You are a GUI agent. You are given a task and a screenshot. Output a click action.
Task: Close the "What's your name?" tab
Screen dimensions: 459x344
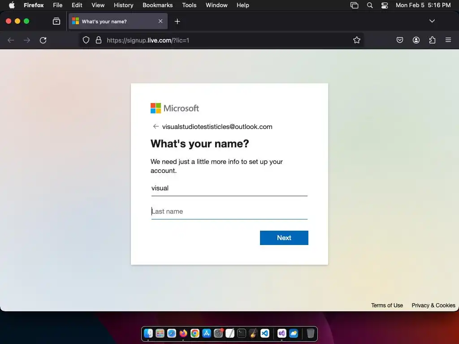(x=160, y=21)
